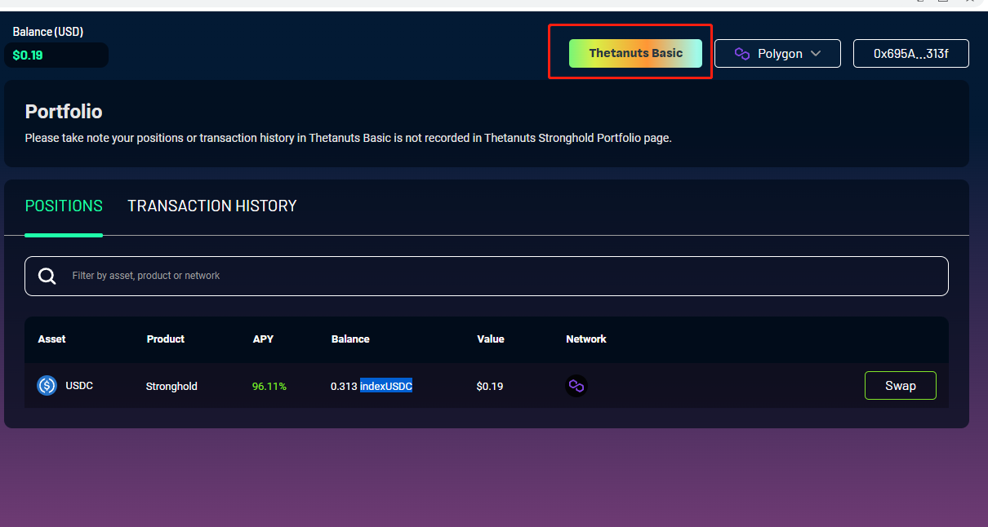
Task: Click the Product column header
Action: [166, 339]
